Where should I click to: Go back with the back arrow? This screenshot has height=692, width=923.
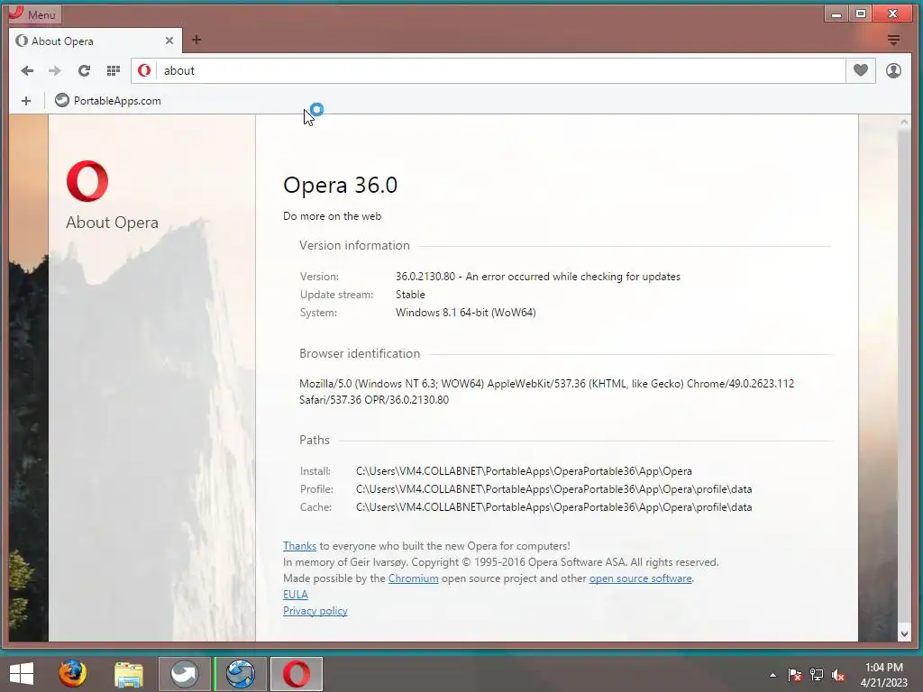click(x=27, y=70)
